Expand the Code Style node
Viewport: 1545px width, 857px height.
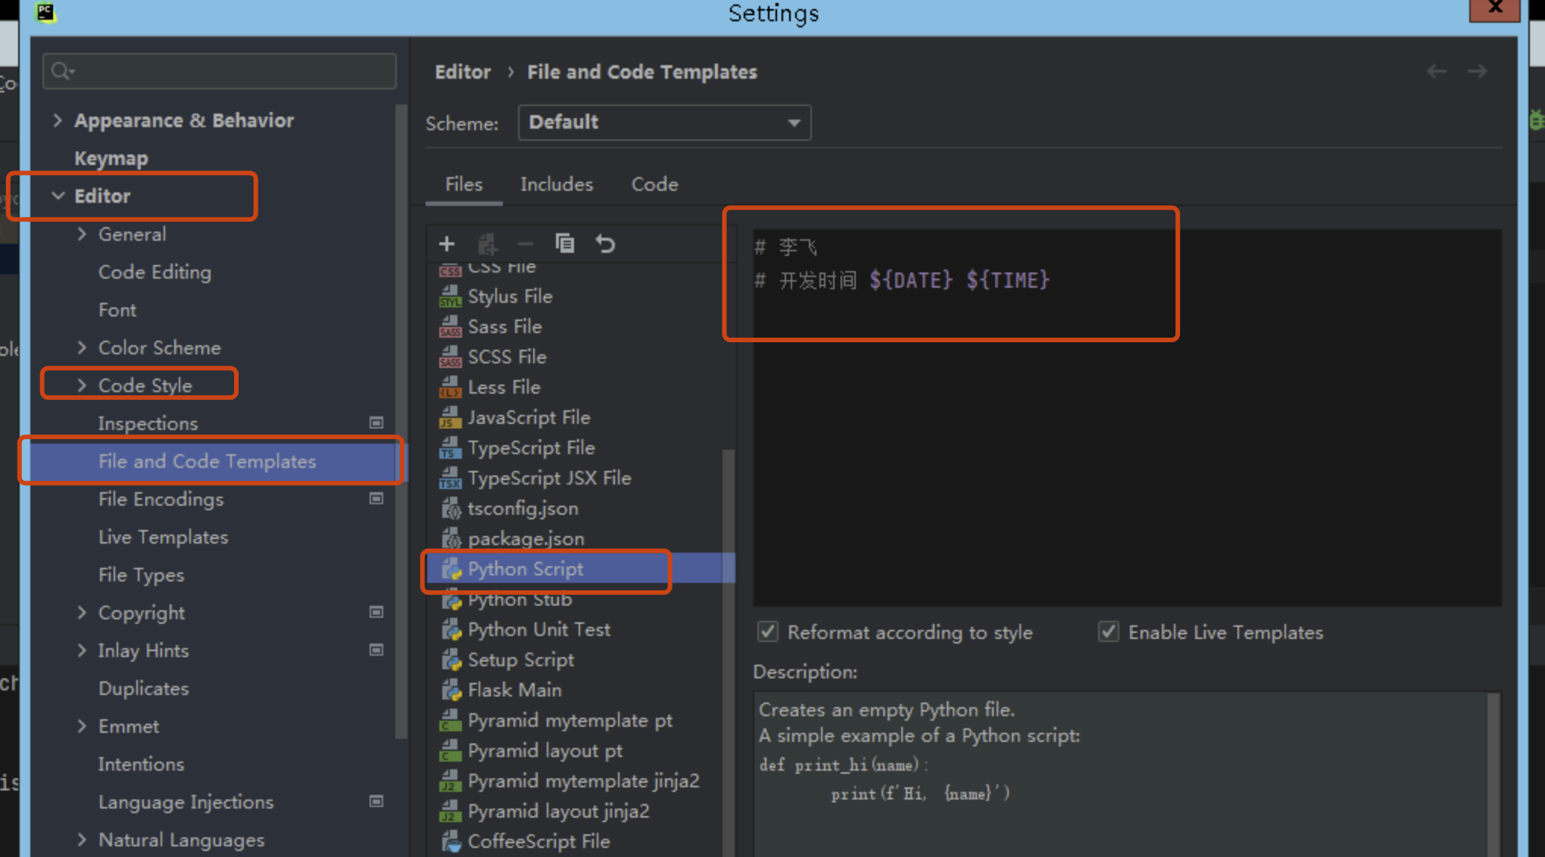tap(82, 385)
